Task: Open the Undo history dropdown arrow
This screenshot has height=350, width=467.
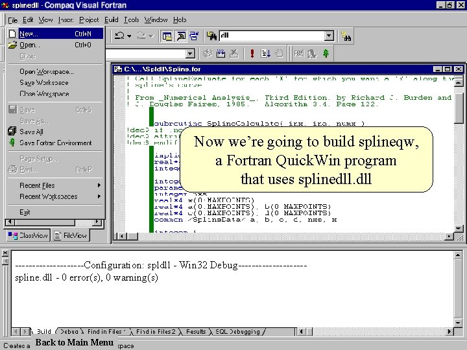Action: (129, 36)
